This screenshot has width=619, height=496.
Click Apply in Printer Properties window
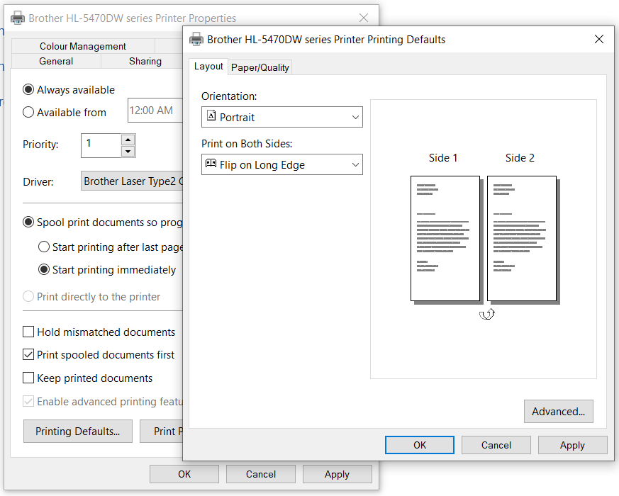(x=337, y=474)
